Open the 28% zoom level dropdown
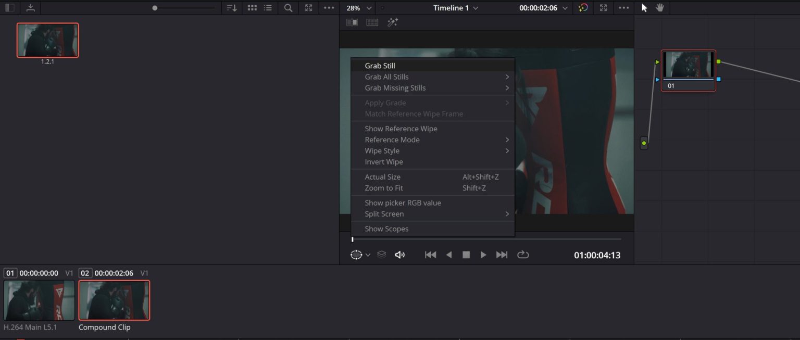The height and width of the screenshot is (340, 800). (357, 8)
